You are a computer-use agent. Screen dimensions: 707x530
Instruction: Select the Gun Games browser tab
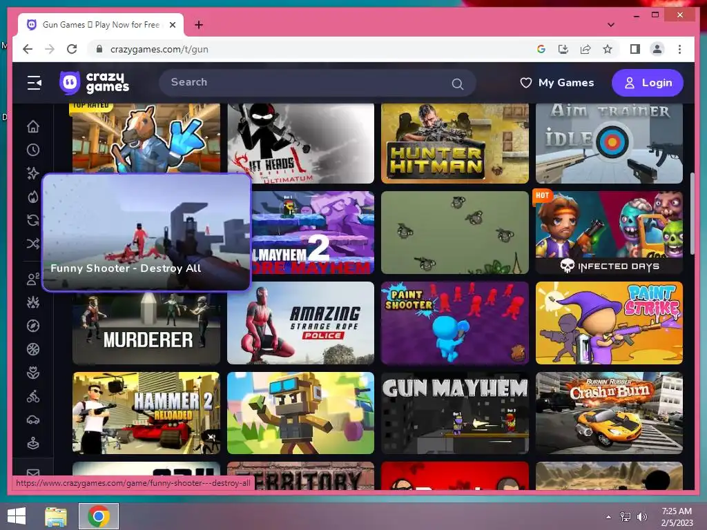point(101,25)
